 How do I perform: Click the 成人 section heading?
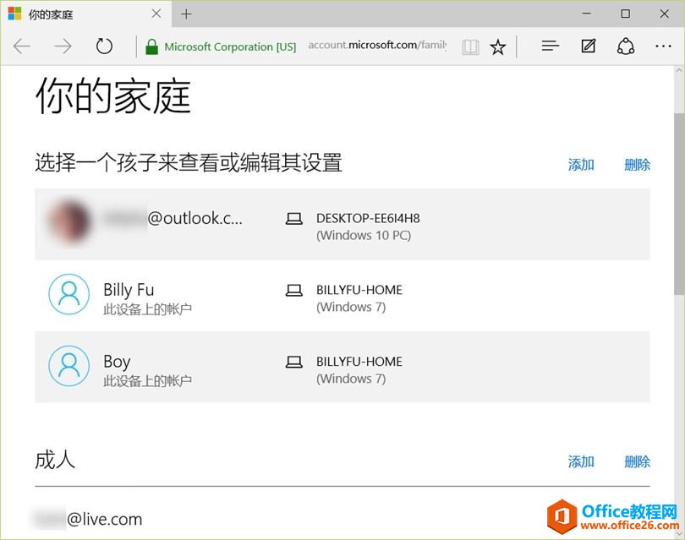pyautogui.click(x=55, y=460)
